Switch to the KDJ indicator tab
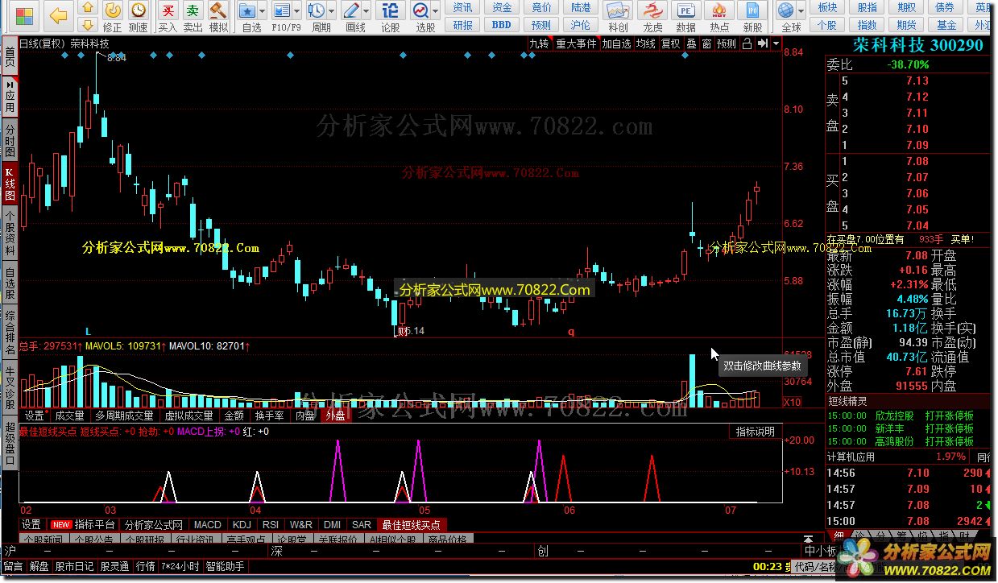Viewport: 998px width, 583px height. (x=241, y=524)
